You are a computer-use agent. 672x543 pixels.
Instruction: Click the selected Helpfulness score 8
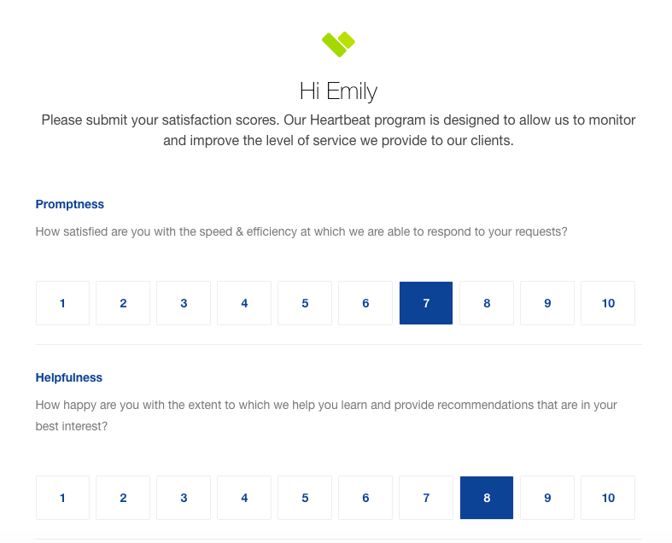point(487,498)
